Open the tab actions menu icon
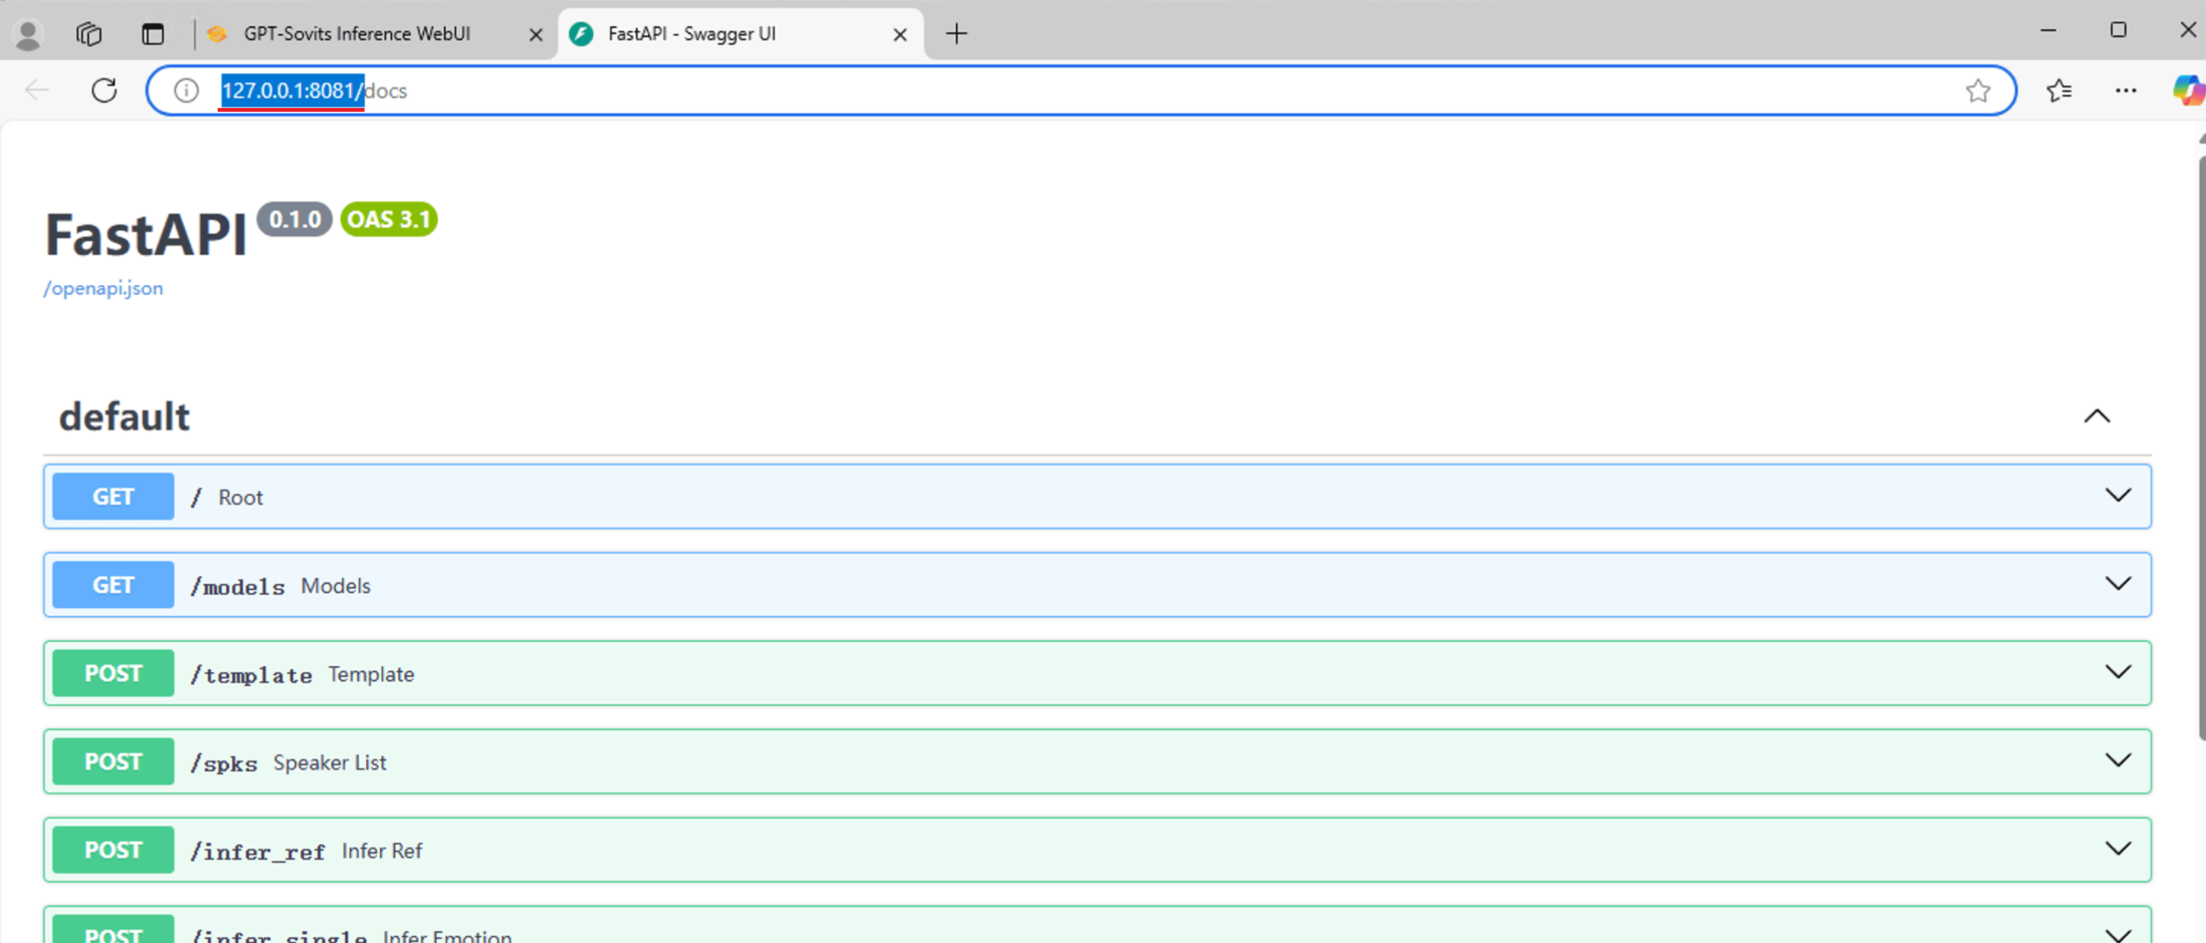The image size is (2206, 943). 152,33
